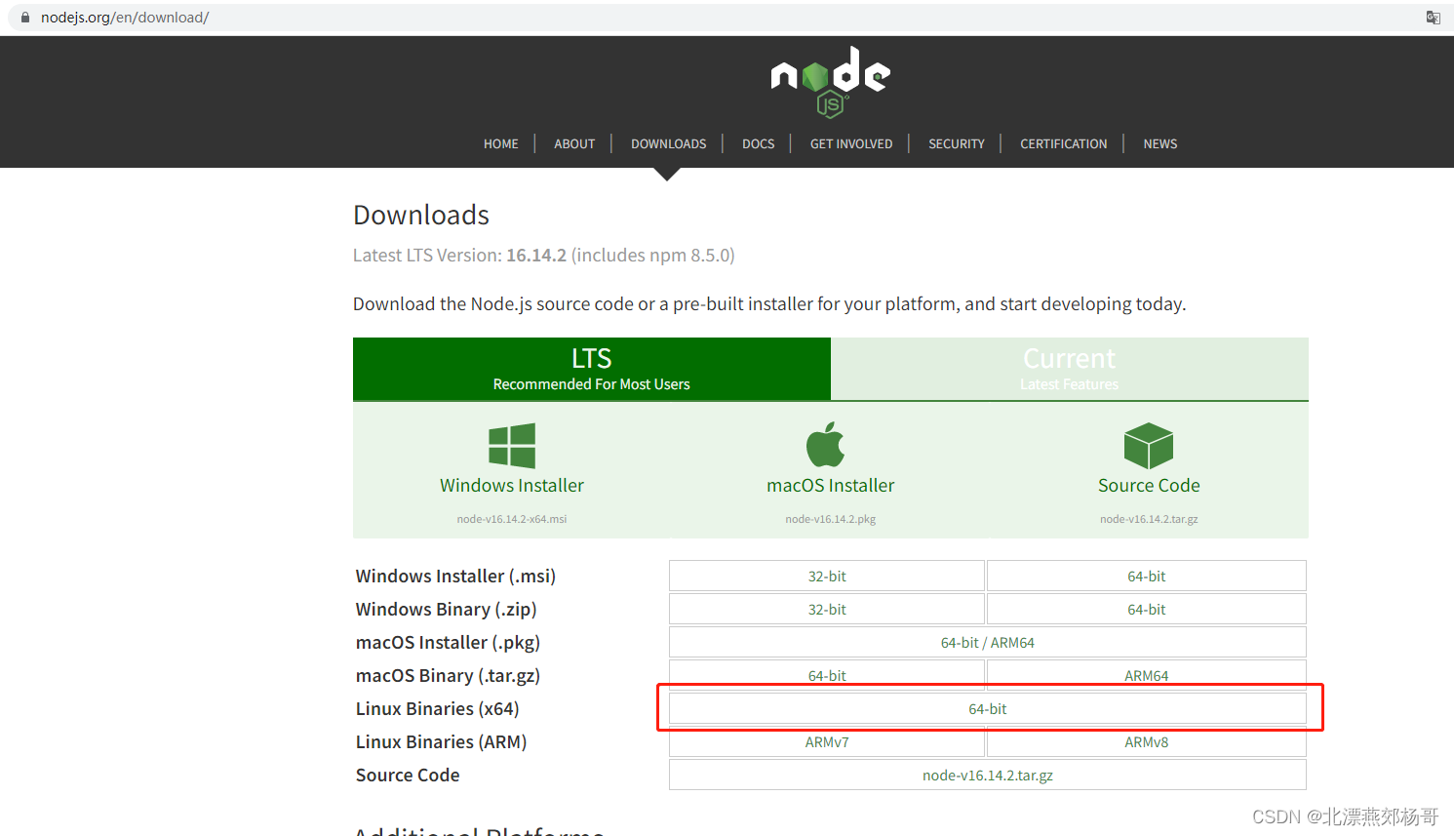Viewport: 1454px width, 836px height.
Task: Click the macOS Installer (.pkg) row label
Action: [448, 642]
